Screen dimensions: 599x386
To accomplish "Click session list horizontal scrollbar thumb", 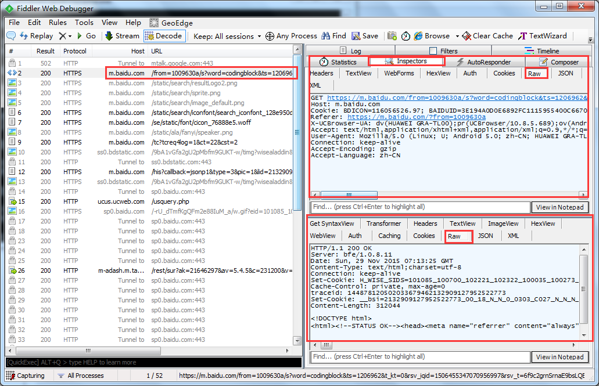I will [88, 350].
